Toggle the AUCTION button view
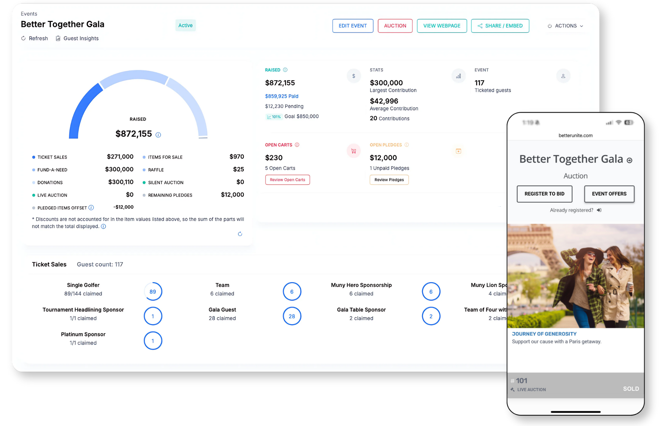This screenshot has width=664, height=426. [x=394, y=26]
